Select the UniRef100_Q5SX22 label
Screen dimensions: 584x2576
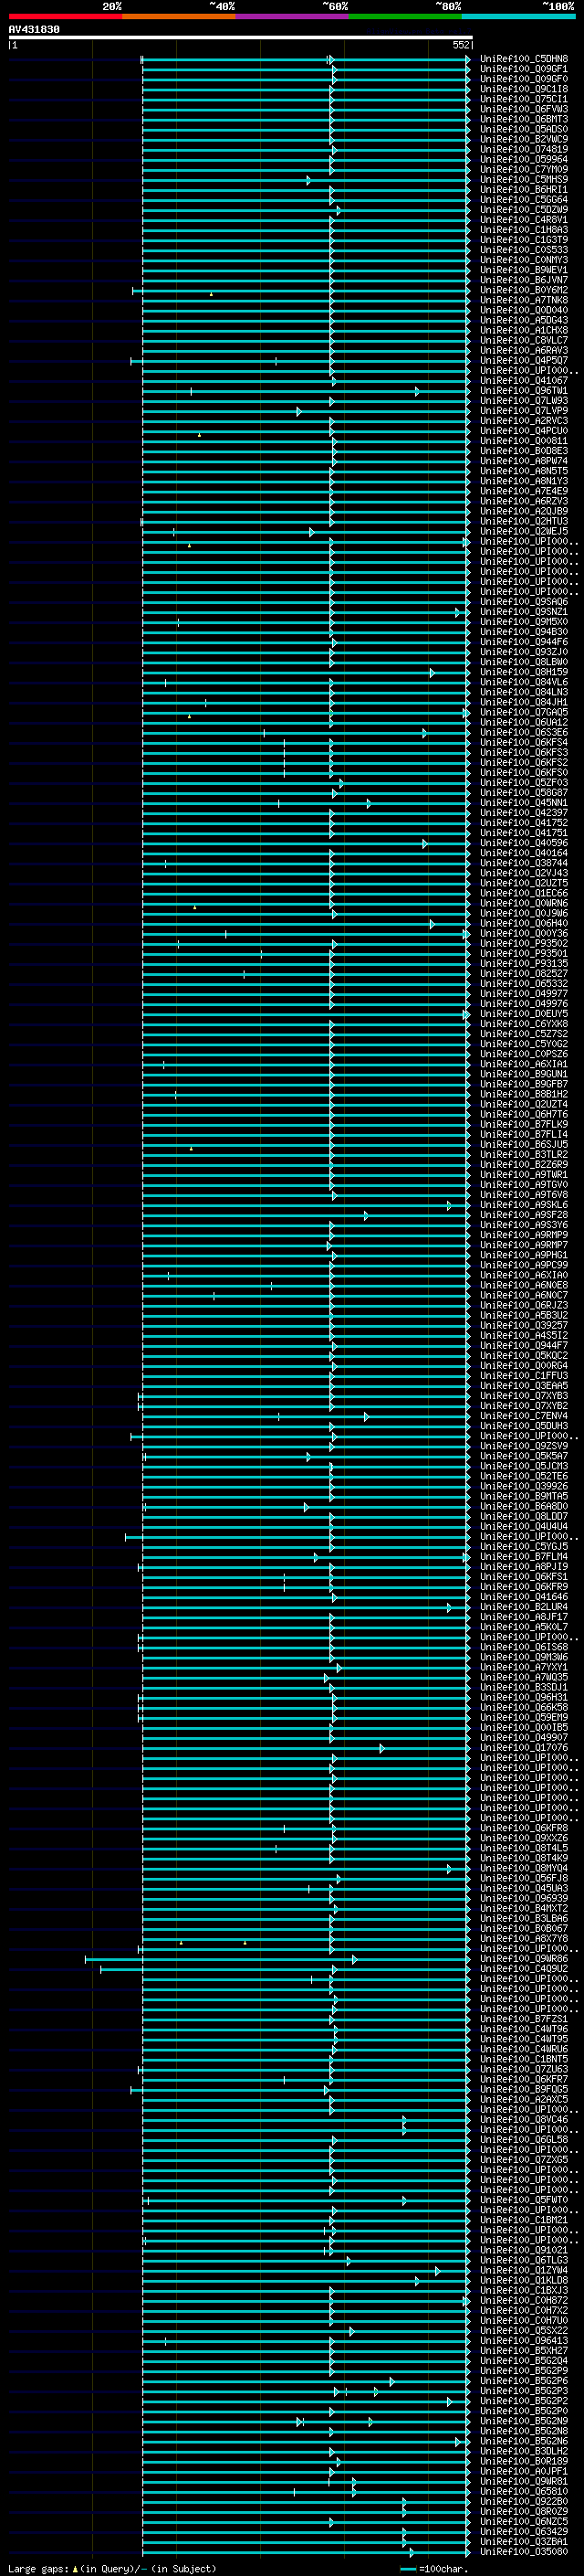point(524,2330)
